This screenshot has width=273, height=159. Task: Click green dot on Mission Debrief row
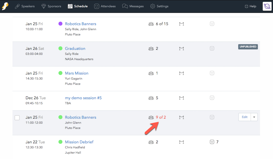coord(60,142)
